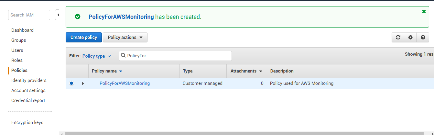Collapse the IAM sidebar with the arrow
Image resolution: width=434 pixels, height=135 pixels.
(58, 15)
